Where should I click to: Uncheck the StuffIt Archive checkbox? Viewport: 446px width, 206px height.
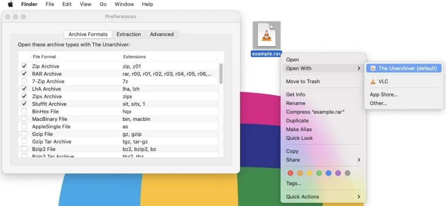[x=24, y=104]
